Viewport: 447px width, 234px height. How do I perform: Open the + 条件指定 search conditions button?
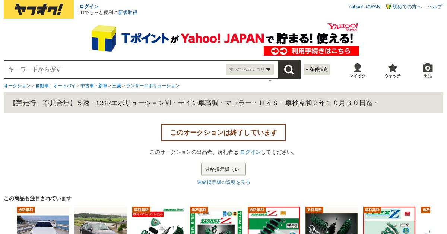tap(317, 69)
